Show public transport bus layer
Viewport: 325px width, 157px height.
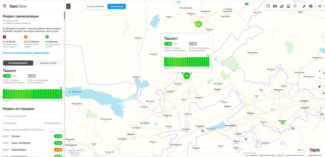(x=288, y=6)
